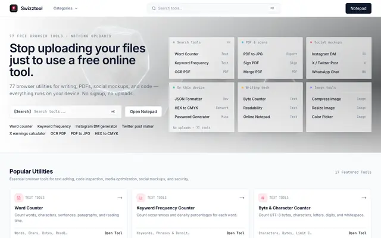Open the HEX to CMYK quick link

click(x=107, y=133)
